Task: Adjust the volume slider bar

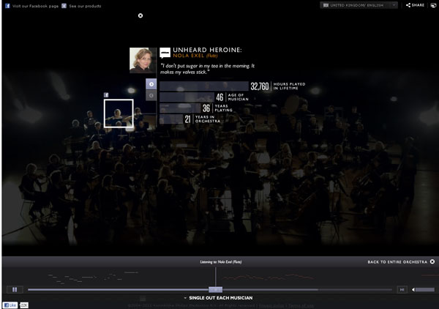Action: (425, 289)
